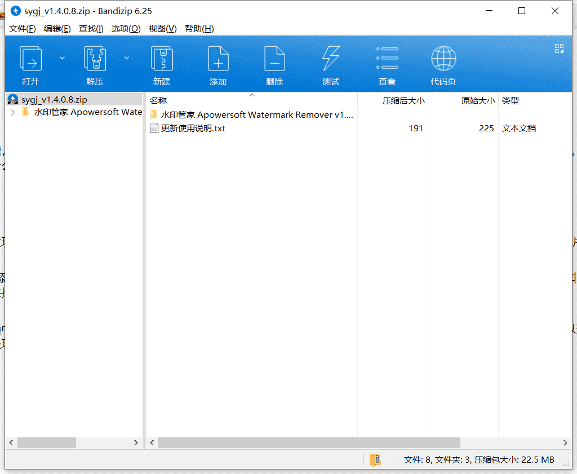Image resolution: width=577 pixels, height=474 pixels.
Task: Click the folder icon of Watermark Remover row
Action: coord(154,114)
